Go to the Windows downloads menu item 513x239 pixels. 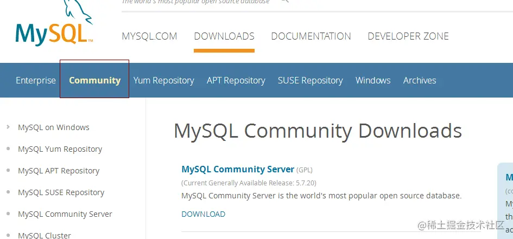(x=373, y=80)
